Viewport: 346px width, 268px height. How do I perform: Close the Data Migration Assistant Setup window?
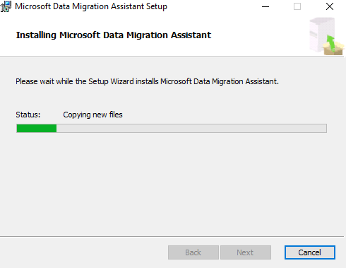click(330, 6)
